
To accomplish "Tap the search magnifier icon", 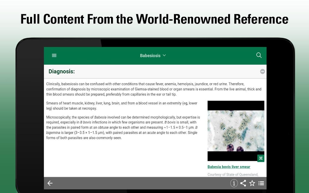I will coord(259,55).
